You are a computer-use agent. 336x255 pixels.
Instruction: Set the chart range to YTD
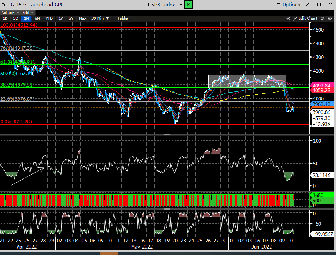pos(49,18)
